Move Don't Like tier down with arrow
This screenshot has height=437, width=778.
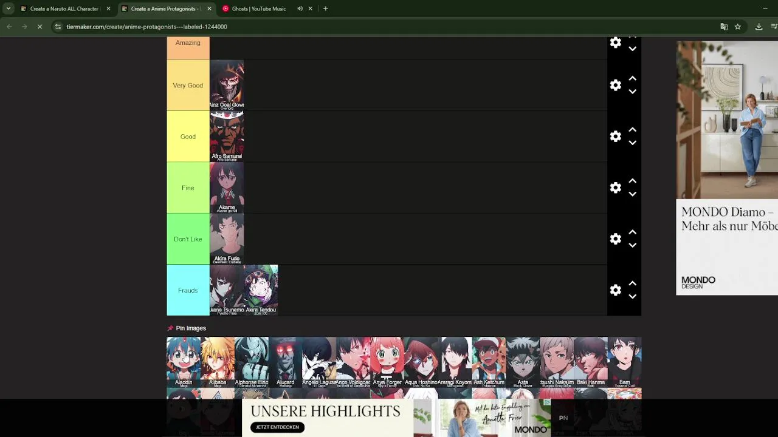632,245
